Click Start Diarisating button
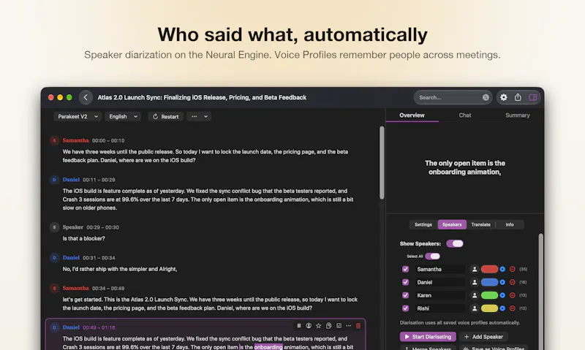This screenshot has width=585, height=350. click(428, 337)
